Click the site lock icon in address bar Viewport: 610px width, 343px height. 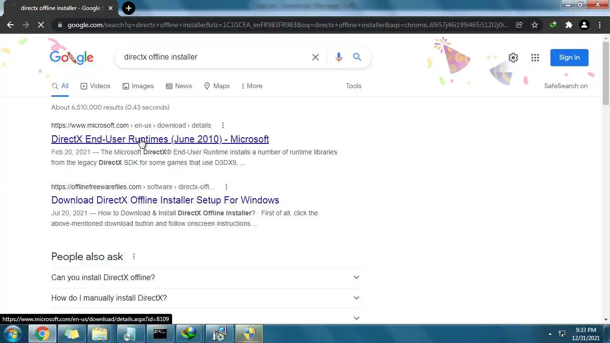click(59, 25)
